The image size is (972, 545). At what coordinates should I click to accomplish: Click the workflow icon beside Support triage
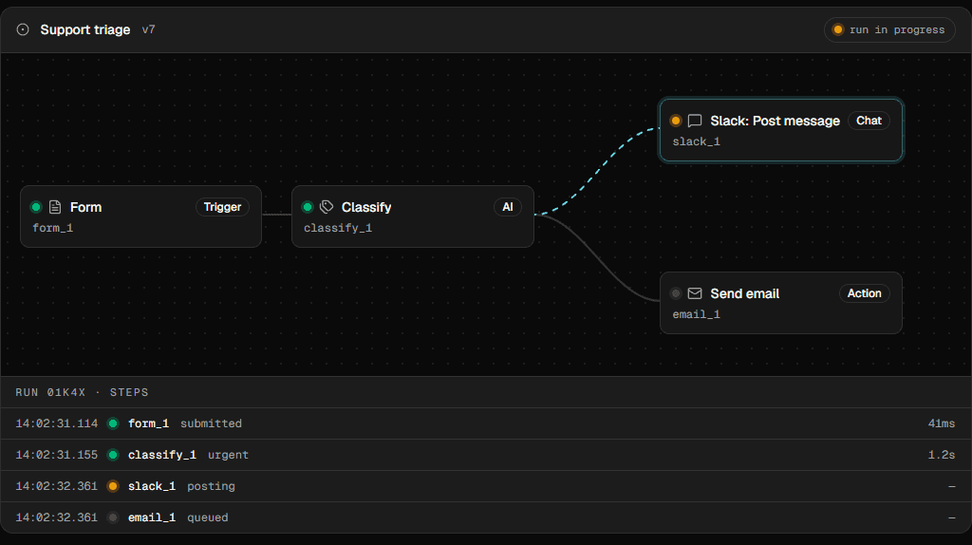coord(23,29)
